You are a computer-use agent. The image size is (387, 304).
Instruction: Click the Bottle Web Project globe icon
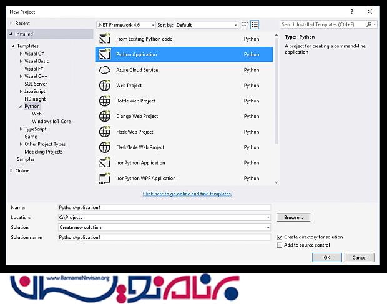(x=105, y=101)
